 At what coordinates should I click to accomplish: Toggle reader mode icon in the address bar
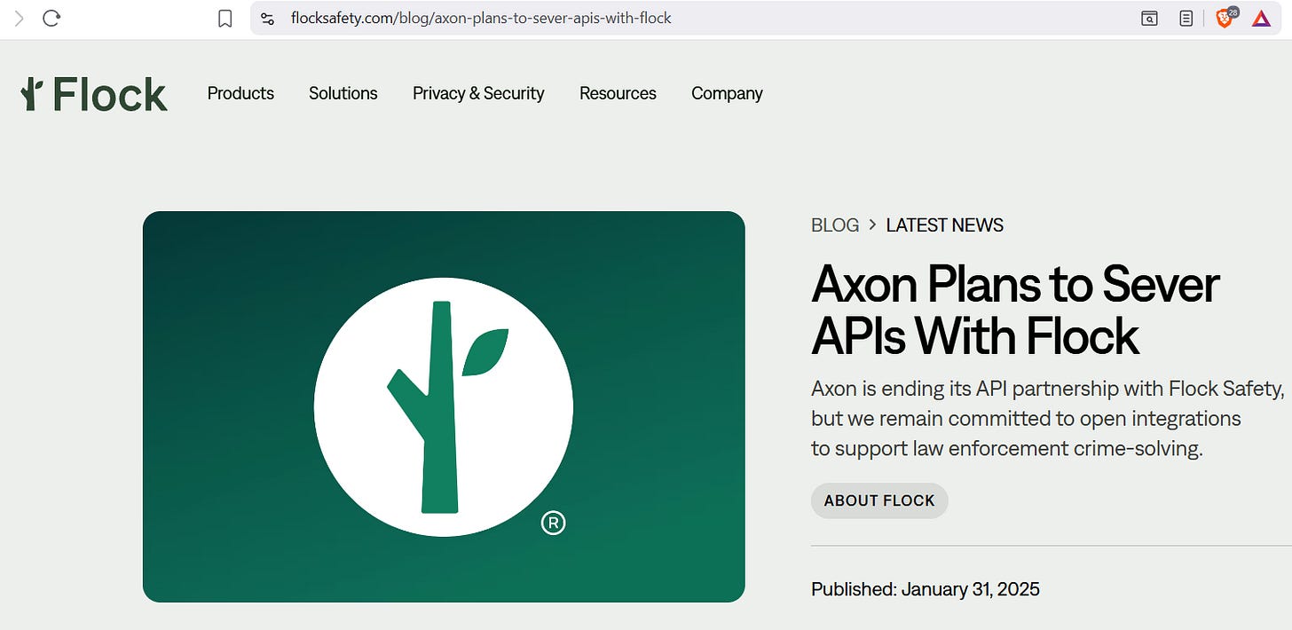(x=1186, y=18)
